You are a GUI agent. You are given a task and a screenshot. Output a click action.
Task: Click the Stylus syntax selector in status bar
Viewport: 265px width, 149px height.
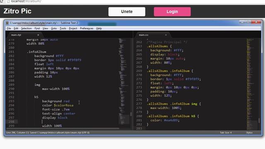coord(249,132)
